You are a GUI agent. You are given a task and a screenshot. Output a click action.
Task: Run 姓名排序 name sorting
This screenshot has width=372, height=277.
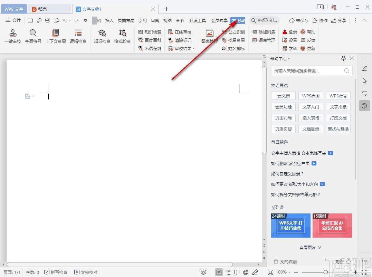[x=233, y=49]
